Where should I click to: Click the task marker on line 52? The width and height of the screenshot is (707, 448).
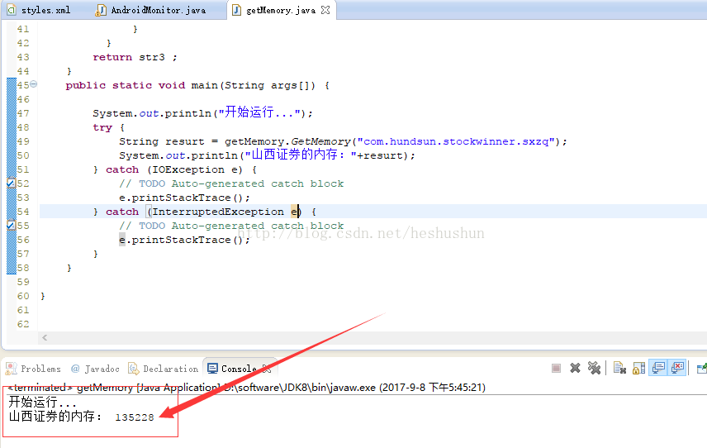[x=12, y=183]
